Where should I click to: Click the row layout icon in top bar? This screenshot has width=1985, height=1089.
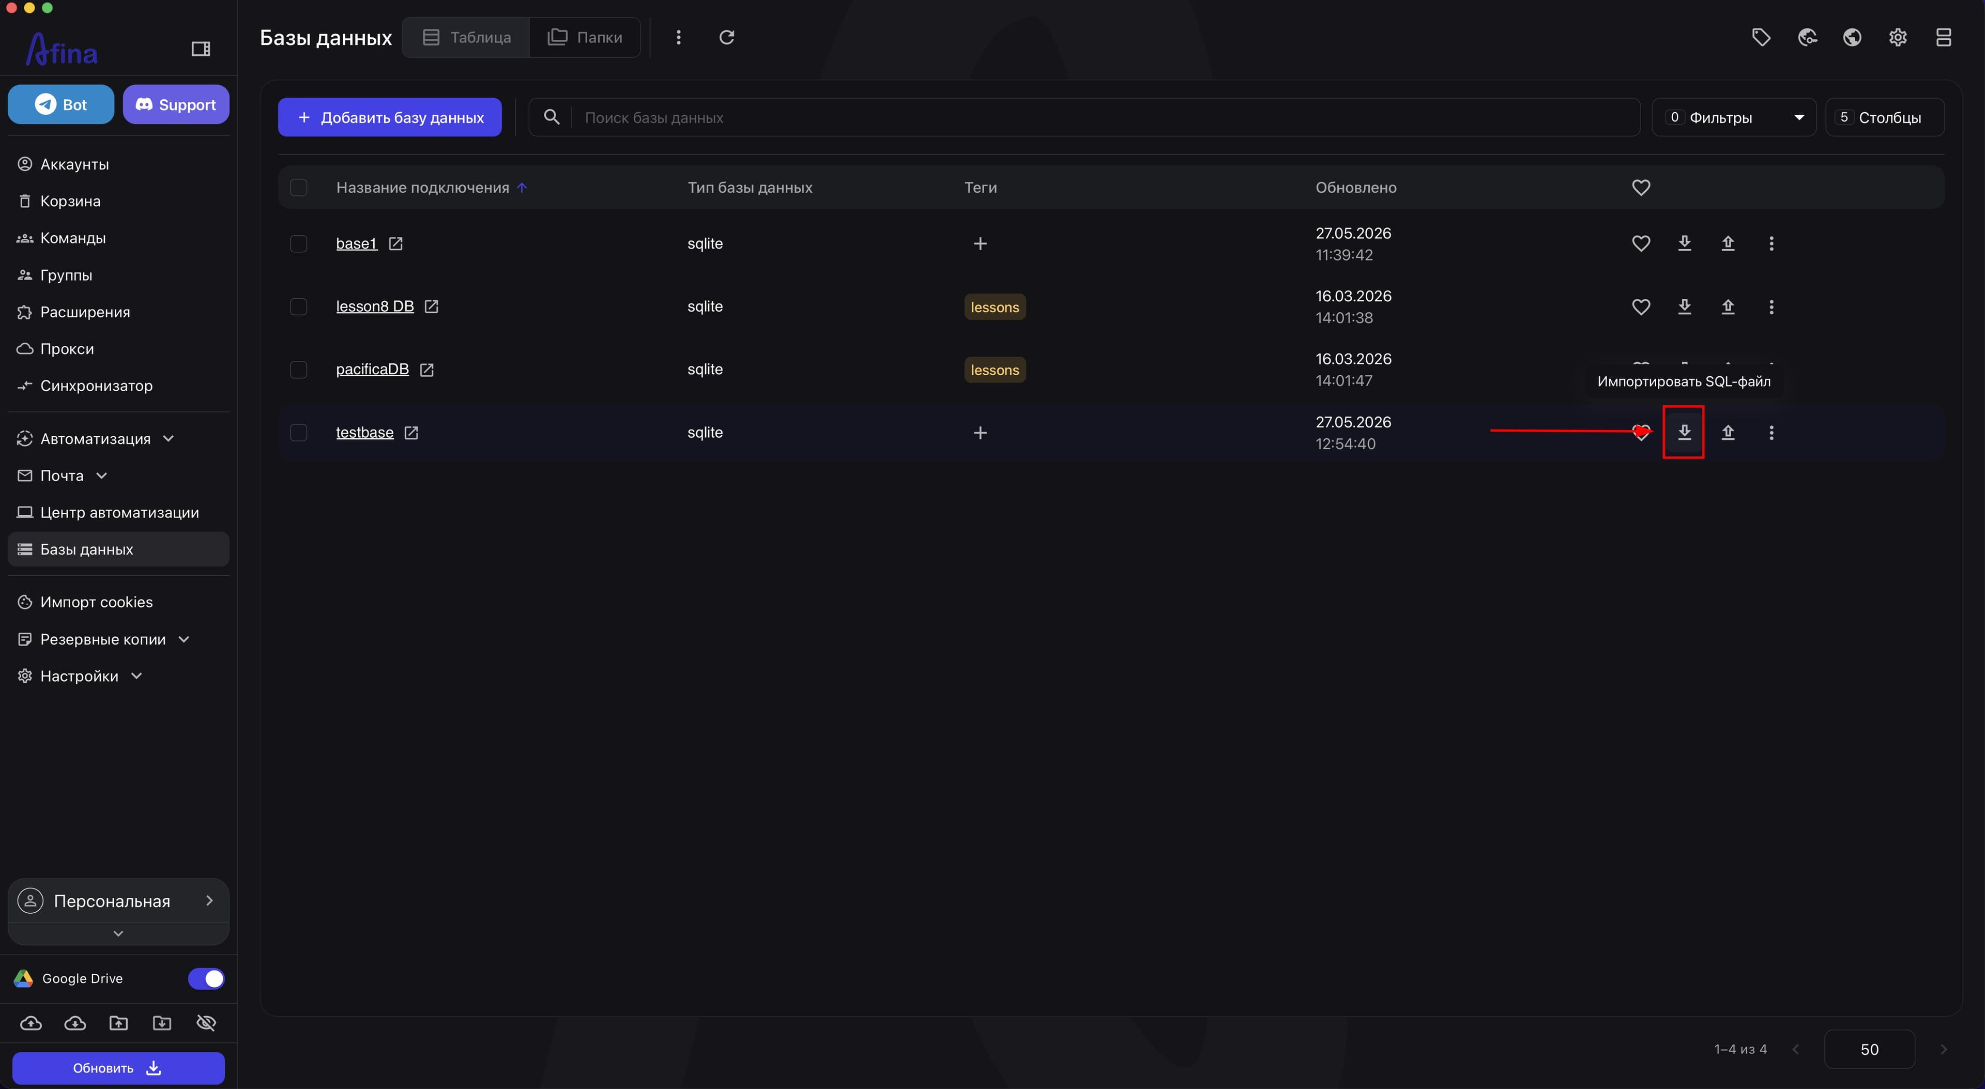(x=1944, y=37)
